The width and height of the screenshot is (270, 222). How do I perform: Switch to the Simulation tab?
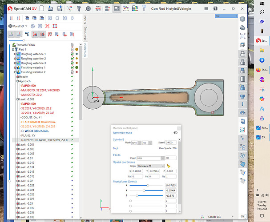85,50
